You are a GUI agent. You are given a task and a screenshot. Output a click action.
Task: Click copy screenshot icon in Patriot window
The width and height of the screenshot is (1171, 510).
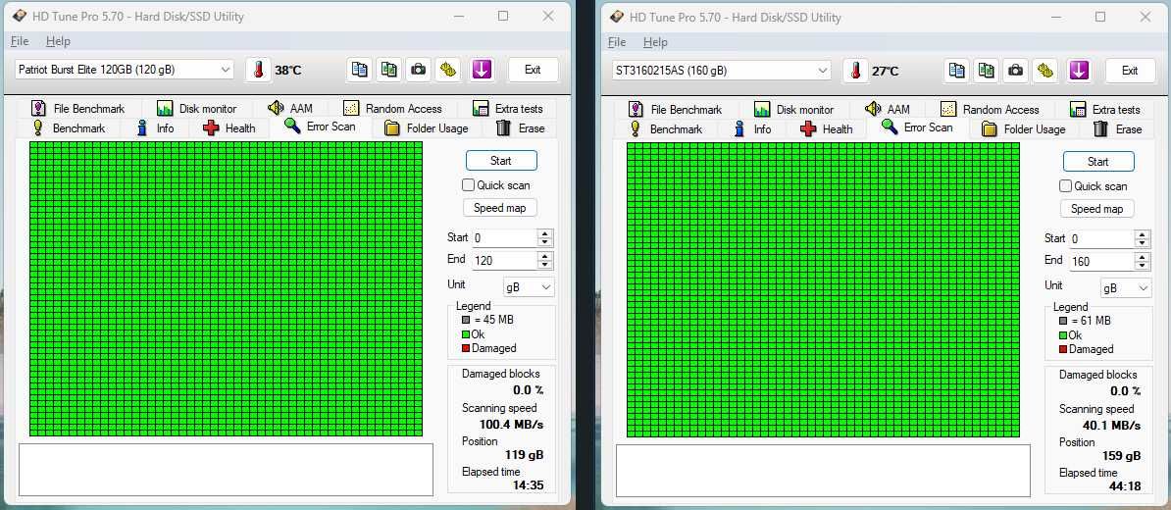click(389, 70)
